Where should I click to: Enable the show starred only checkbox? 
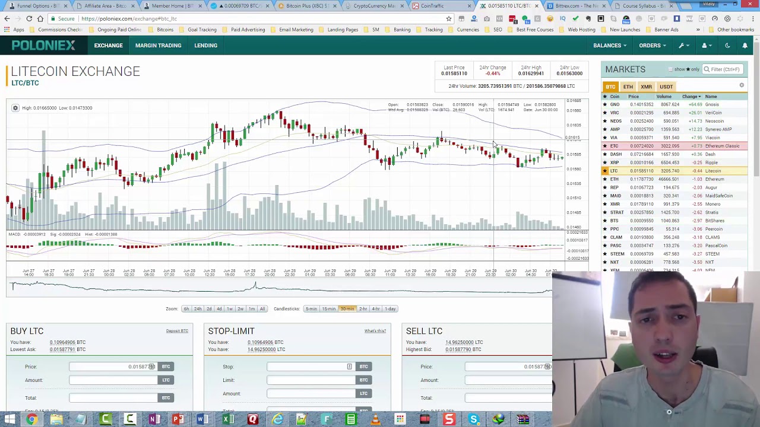[x=670, y=69]
